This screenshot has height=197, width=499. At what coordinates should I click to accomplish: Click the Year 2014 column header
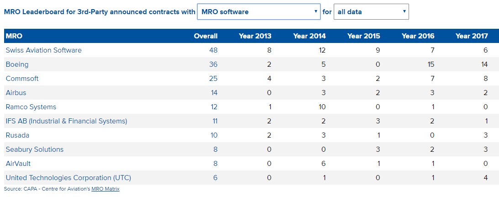tap(310, 36)
